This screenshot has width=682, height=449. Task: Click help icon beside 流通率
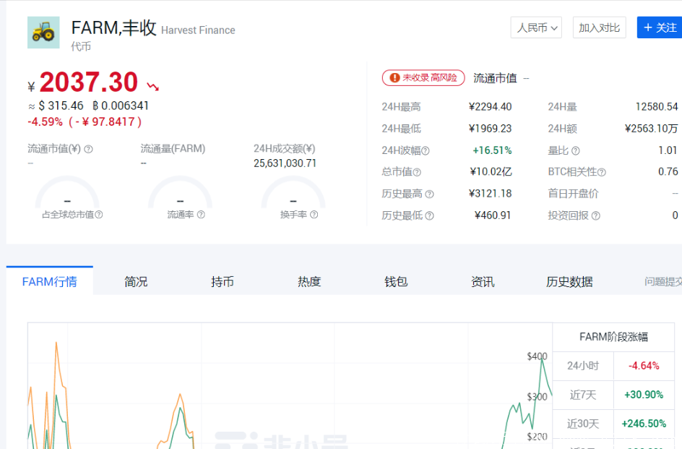click(201, 215)
